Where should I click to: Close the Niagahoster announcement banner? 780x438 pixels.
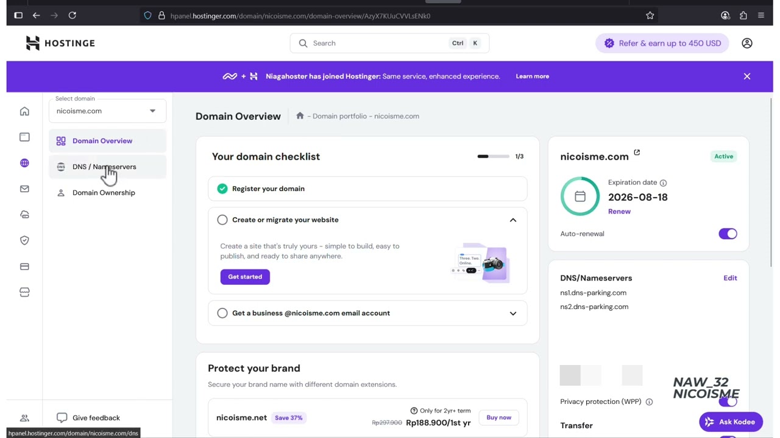(747, 76)
